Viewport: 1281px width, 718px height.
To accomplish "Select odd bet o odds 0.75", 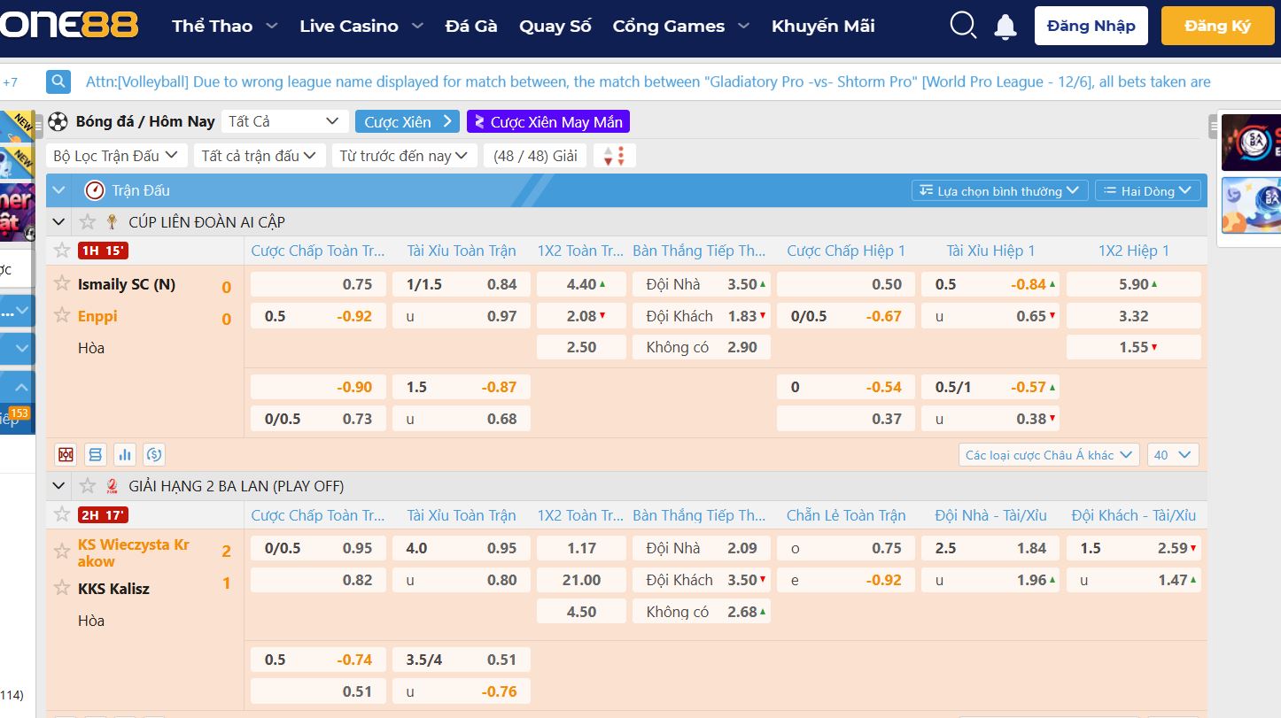I will click(x=845, y=548).
